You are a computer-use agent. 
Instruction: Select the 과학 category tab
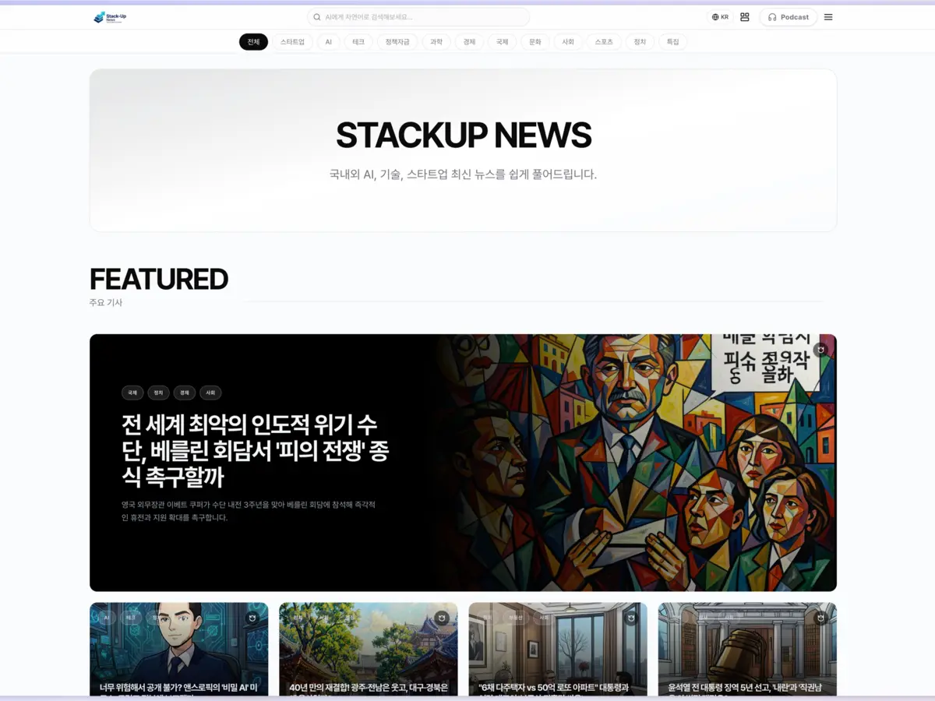point(436,42)
